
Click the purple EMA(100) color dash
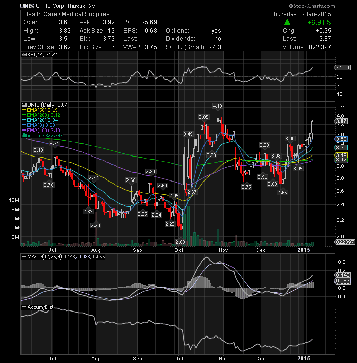[x=24, y=131]
